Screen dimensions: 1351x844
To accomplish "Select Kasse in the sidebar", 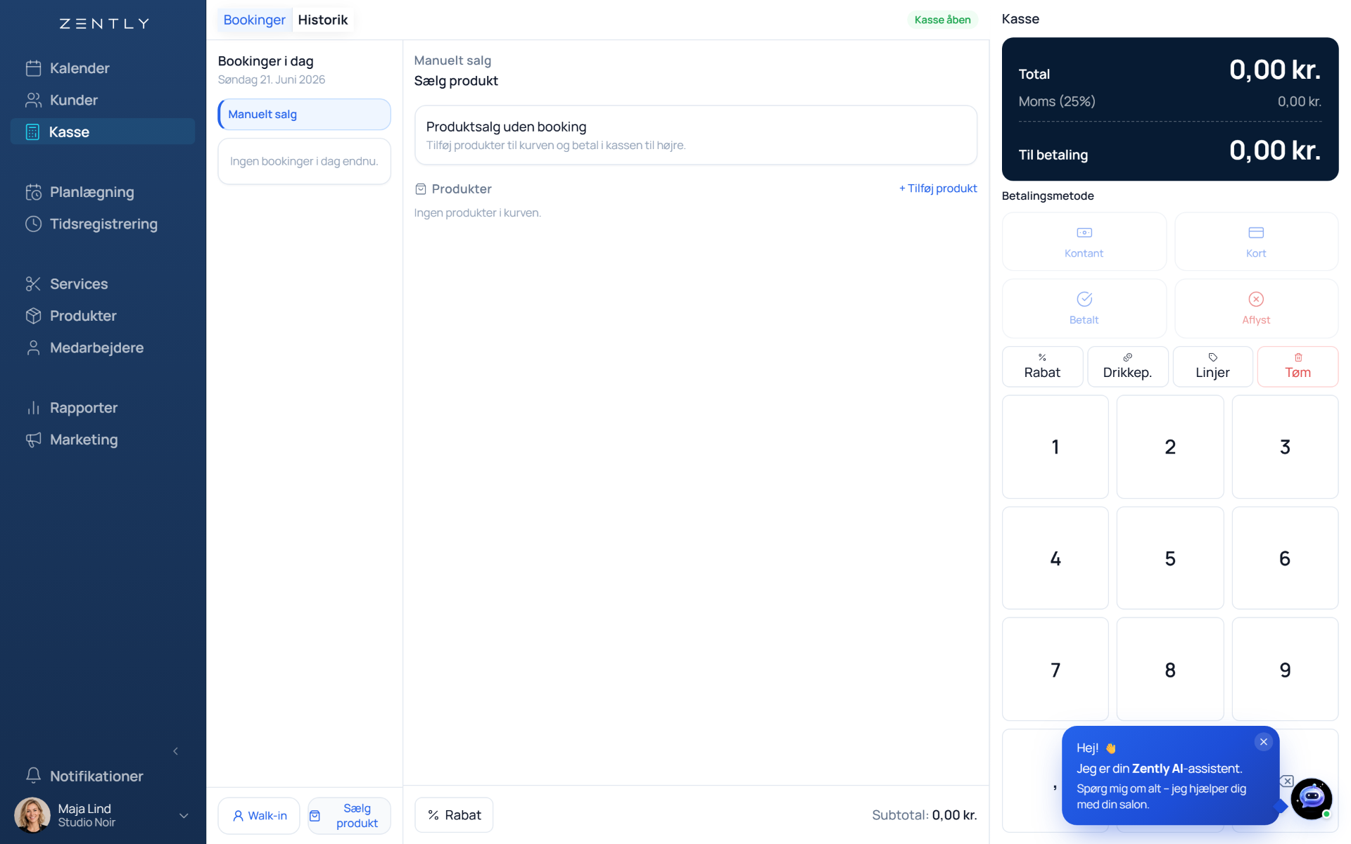I will (x=103, y=132).
